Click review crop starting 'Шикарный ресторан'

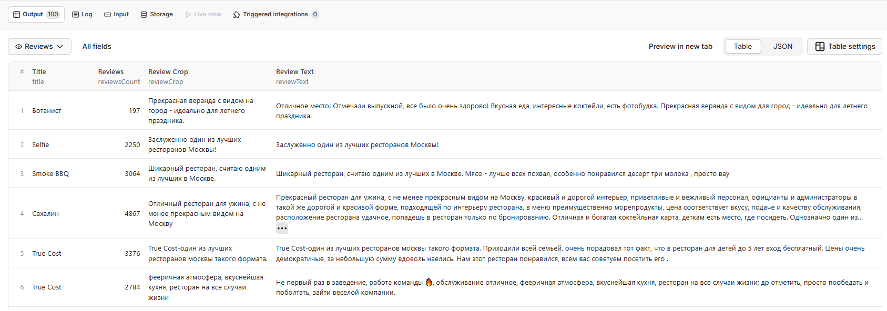click(x=207, y=173)
